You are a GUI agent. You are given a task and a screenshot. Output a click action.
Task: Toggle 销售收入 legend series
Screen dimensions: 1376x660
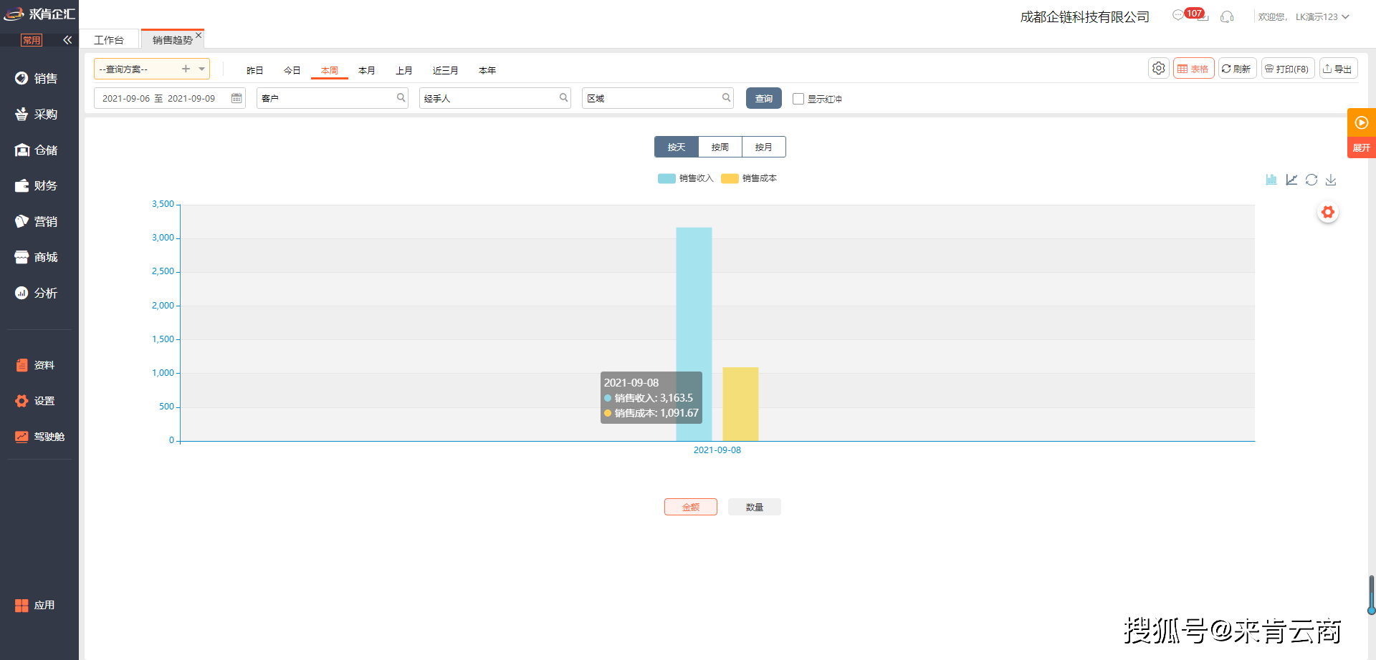[686, 178]
